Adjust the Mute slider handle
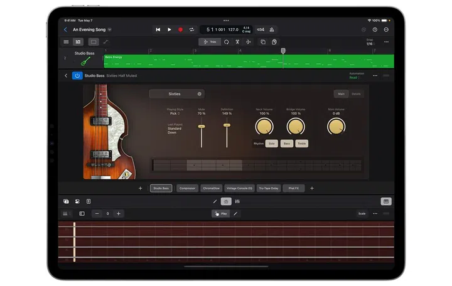Viewport: 452px width, 286px height. click(x=202, y=126)
